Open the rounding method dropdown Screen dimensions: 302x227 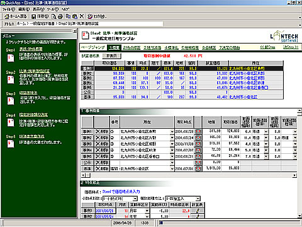(x=198, y=199)
